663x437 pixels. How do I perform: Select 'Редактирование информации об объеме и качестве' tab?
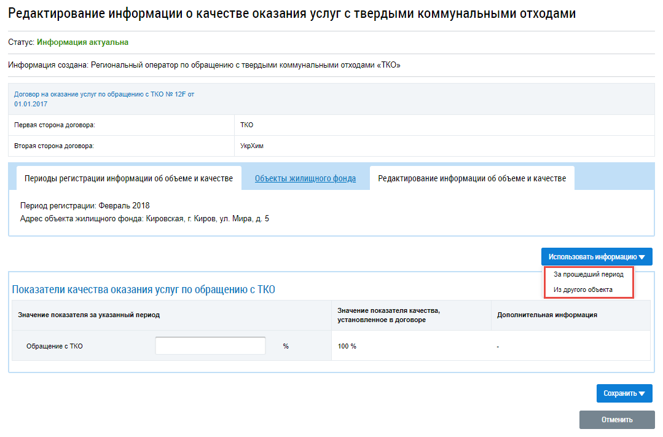pos(471,178)
